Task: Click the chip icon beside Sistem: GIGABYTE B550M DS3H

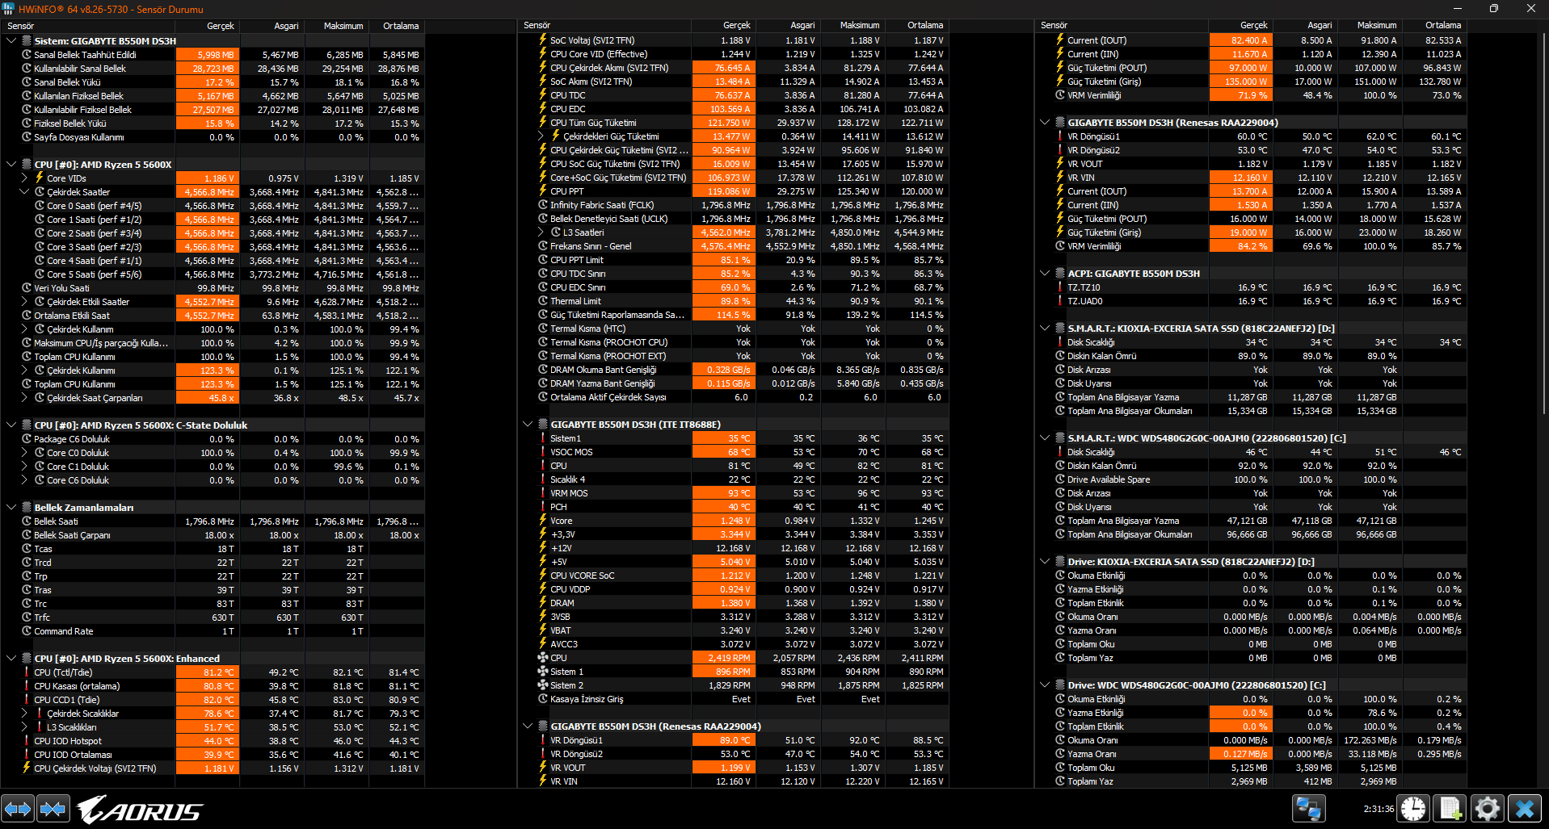Action: point(27,40)
